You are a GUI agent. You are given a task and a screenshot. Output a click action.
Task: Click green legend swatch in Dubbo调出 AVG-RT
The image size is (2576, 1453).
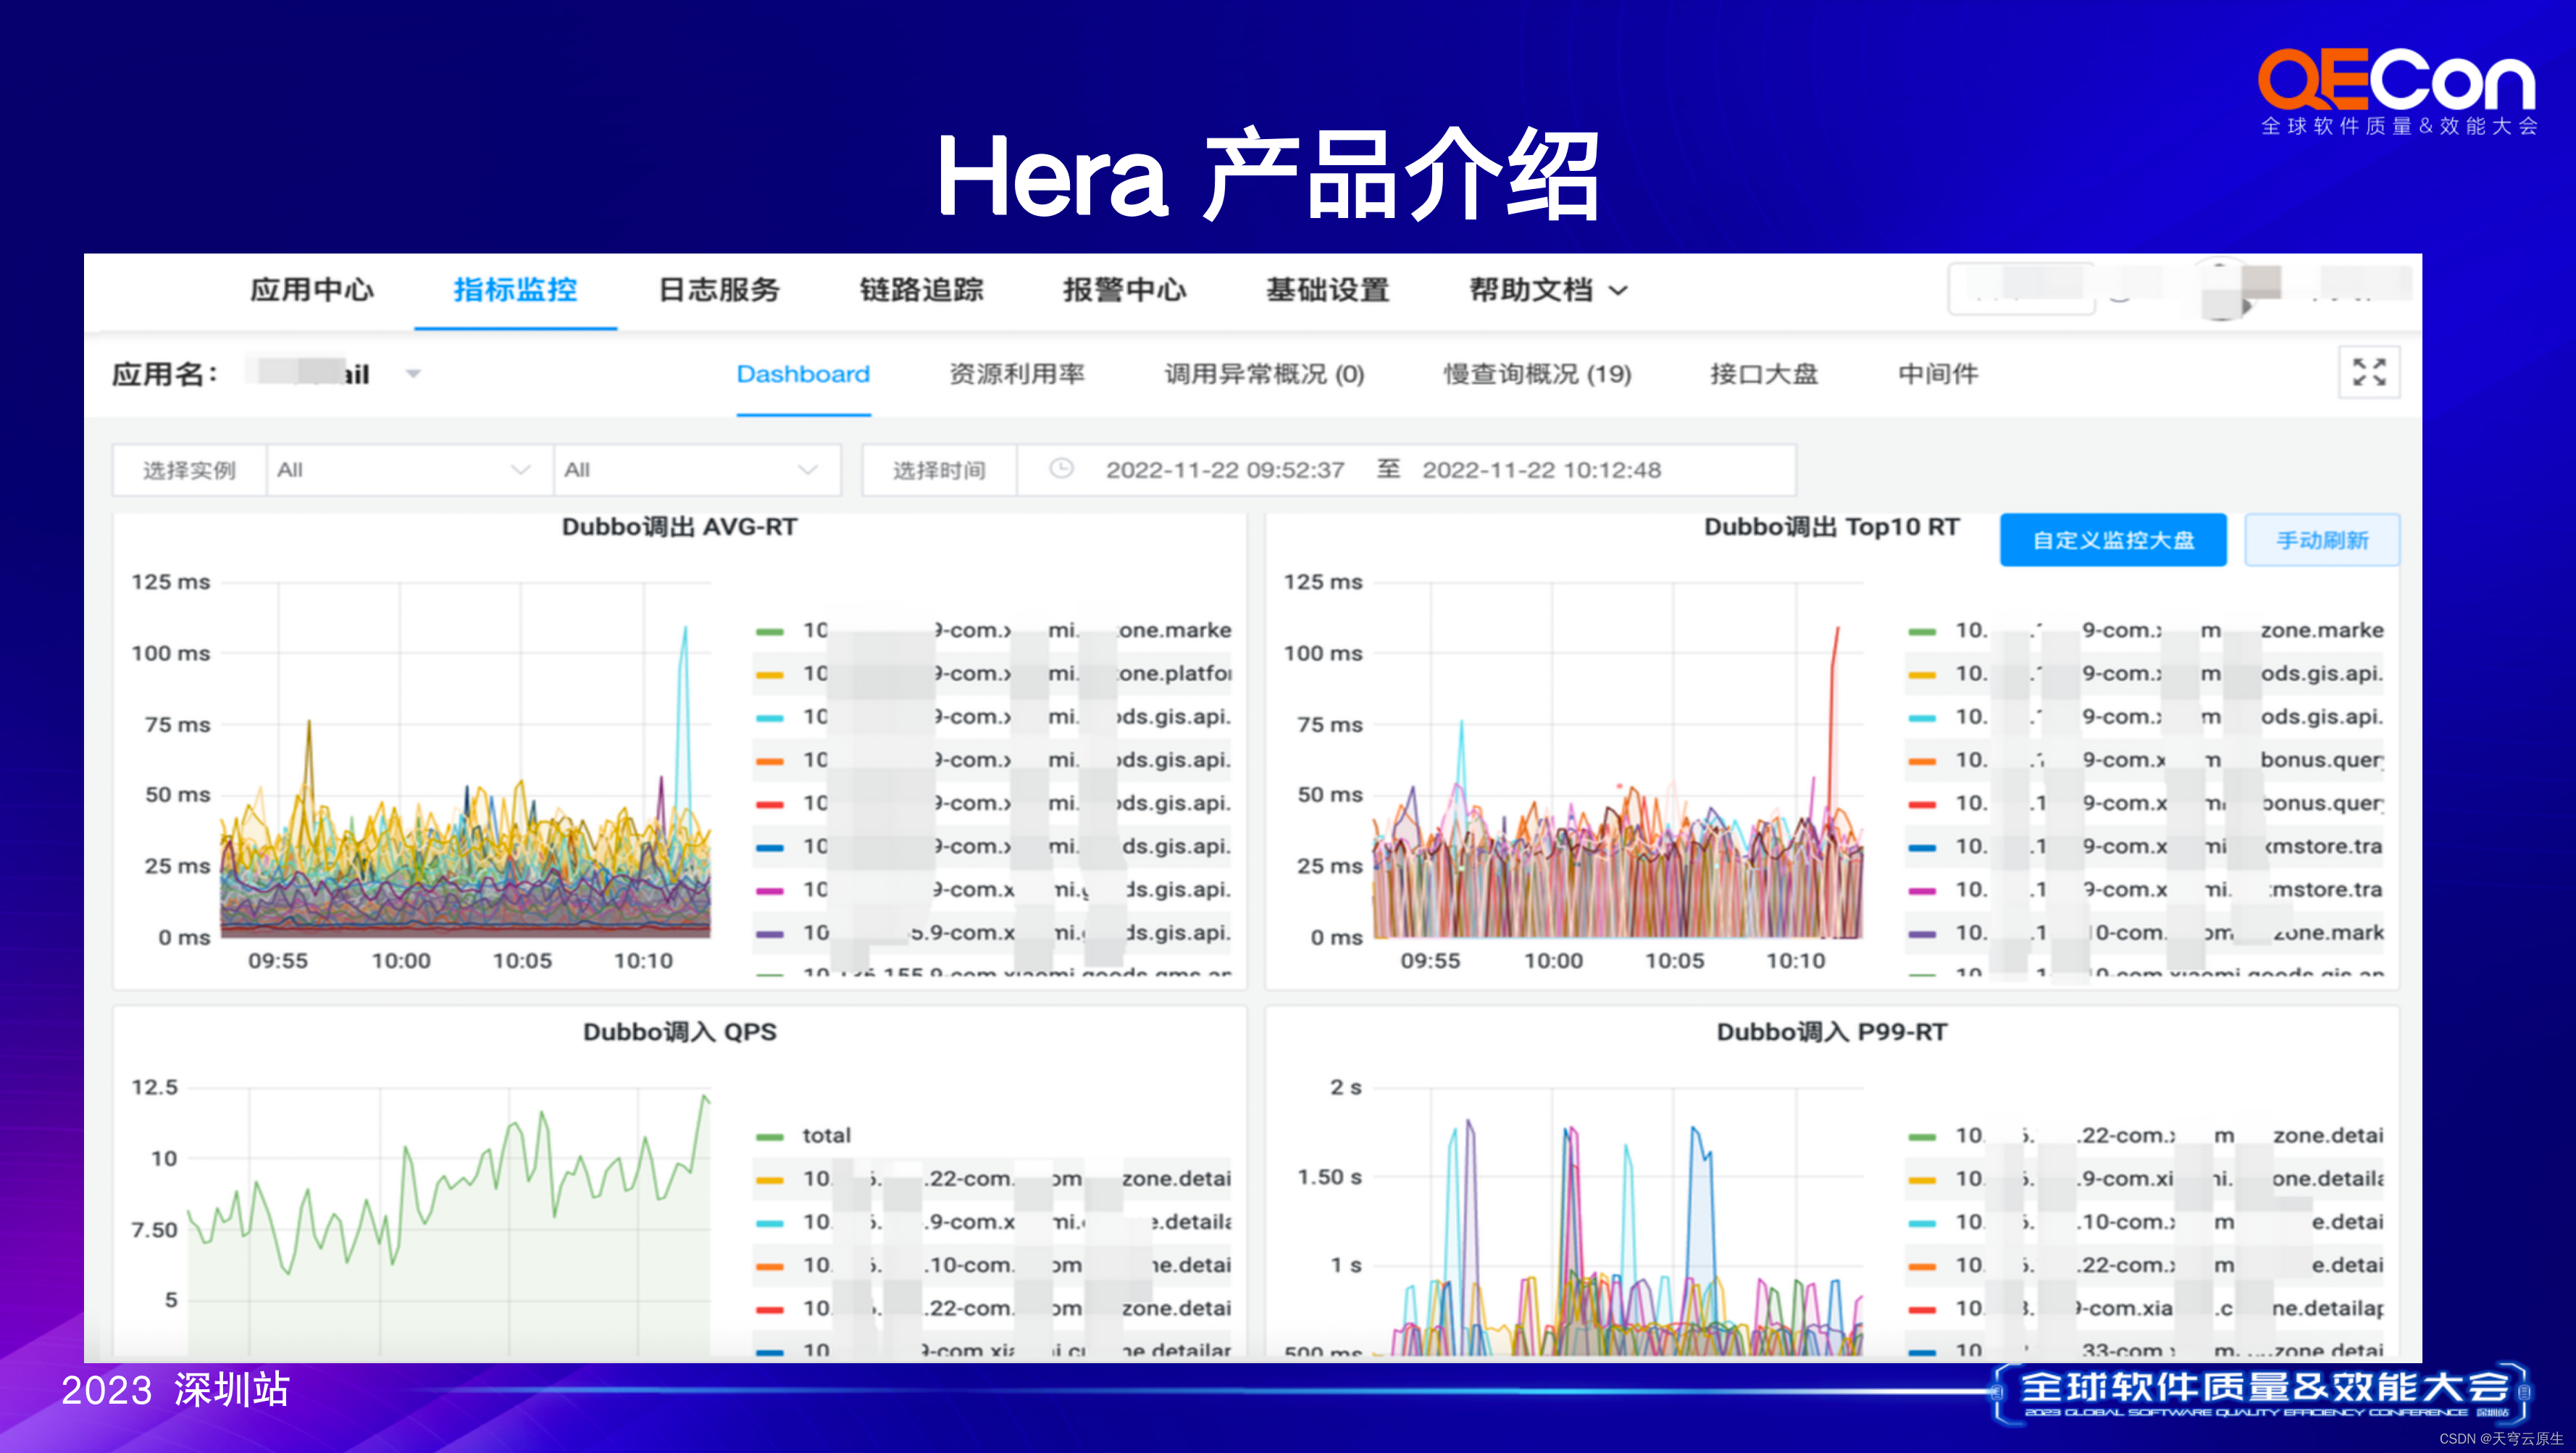click(769, 631)
